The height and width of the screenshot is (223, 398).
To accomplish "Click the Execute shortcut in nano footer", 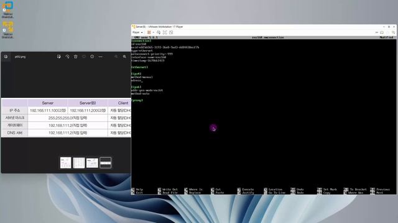I will tap(246, 190).
